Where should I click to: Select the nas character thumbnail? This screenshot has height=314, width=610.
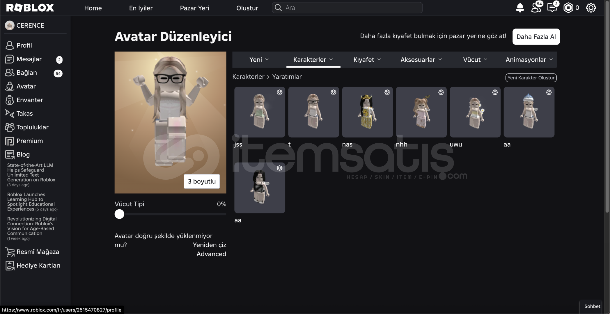pos(367,112)
